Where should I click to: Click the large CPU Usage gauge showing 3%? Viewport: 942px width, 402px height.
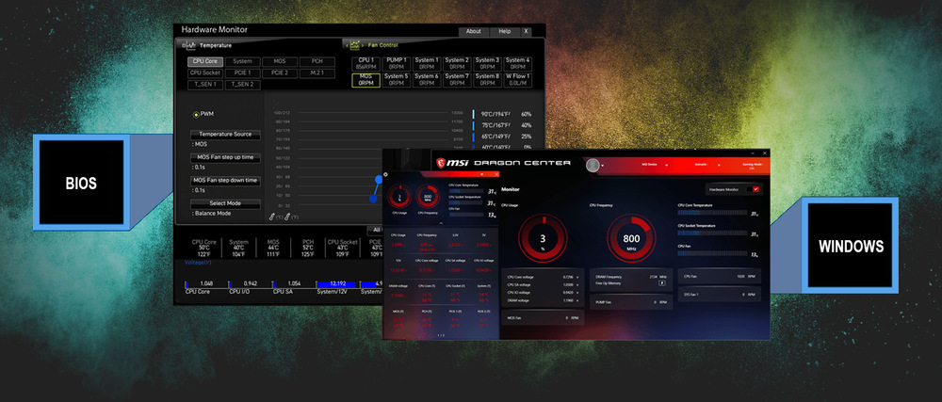click(x=543, y=239)
